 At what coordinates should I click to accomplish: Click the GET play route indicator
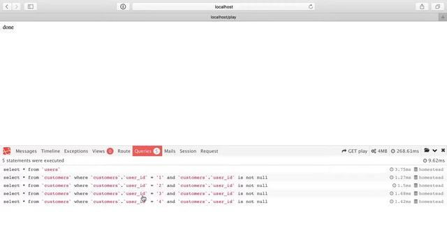tap(354, 151)
